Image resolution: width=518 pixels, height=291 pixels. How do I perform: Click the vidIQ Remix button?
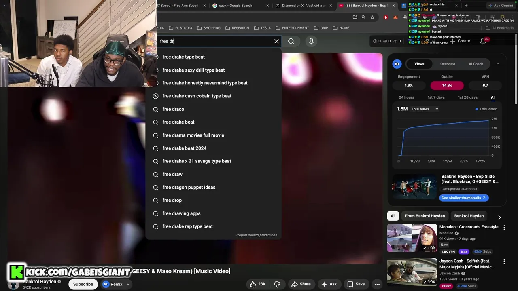coord(113,284)
